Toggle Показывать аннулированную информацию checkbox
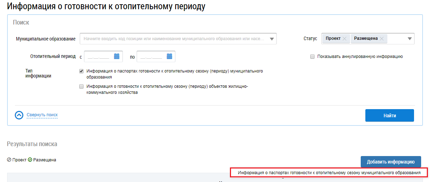Image resolution: width=435 pixels, height=182 pixels. [x=312, y=57]
